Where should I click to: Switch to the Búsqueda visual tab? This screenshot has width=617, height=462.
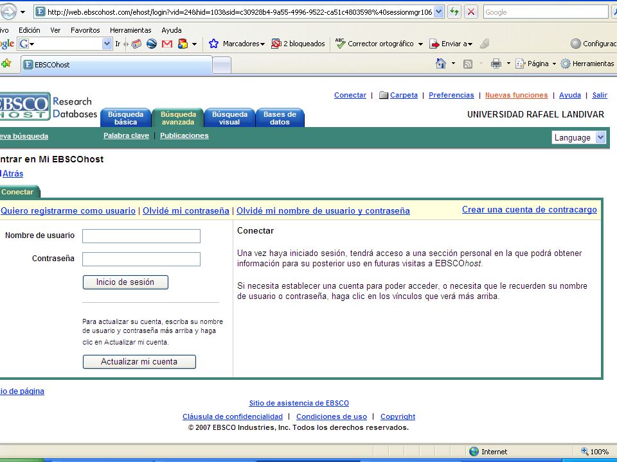point(229,118)
